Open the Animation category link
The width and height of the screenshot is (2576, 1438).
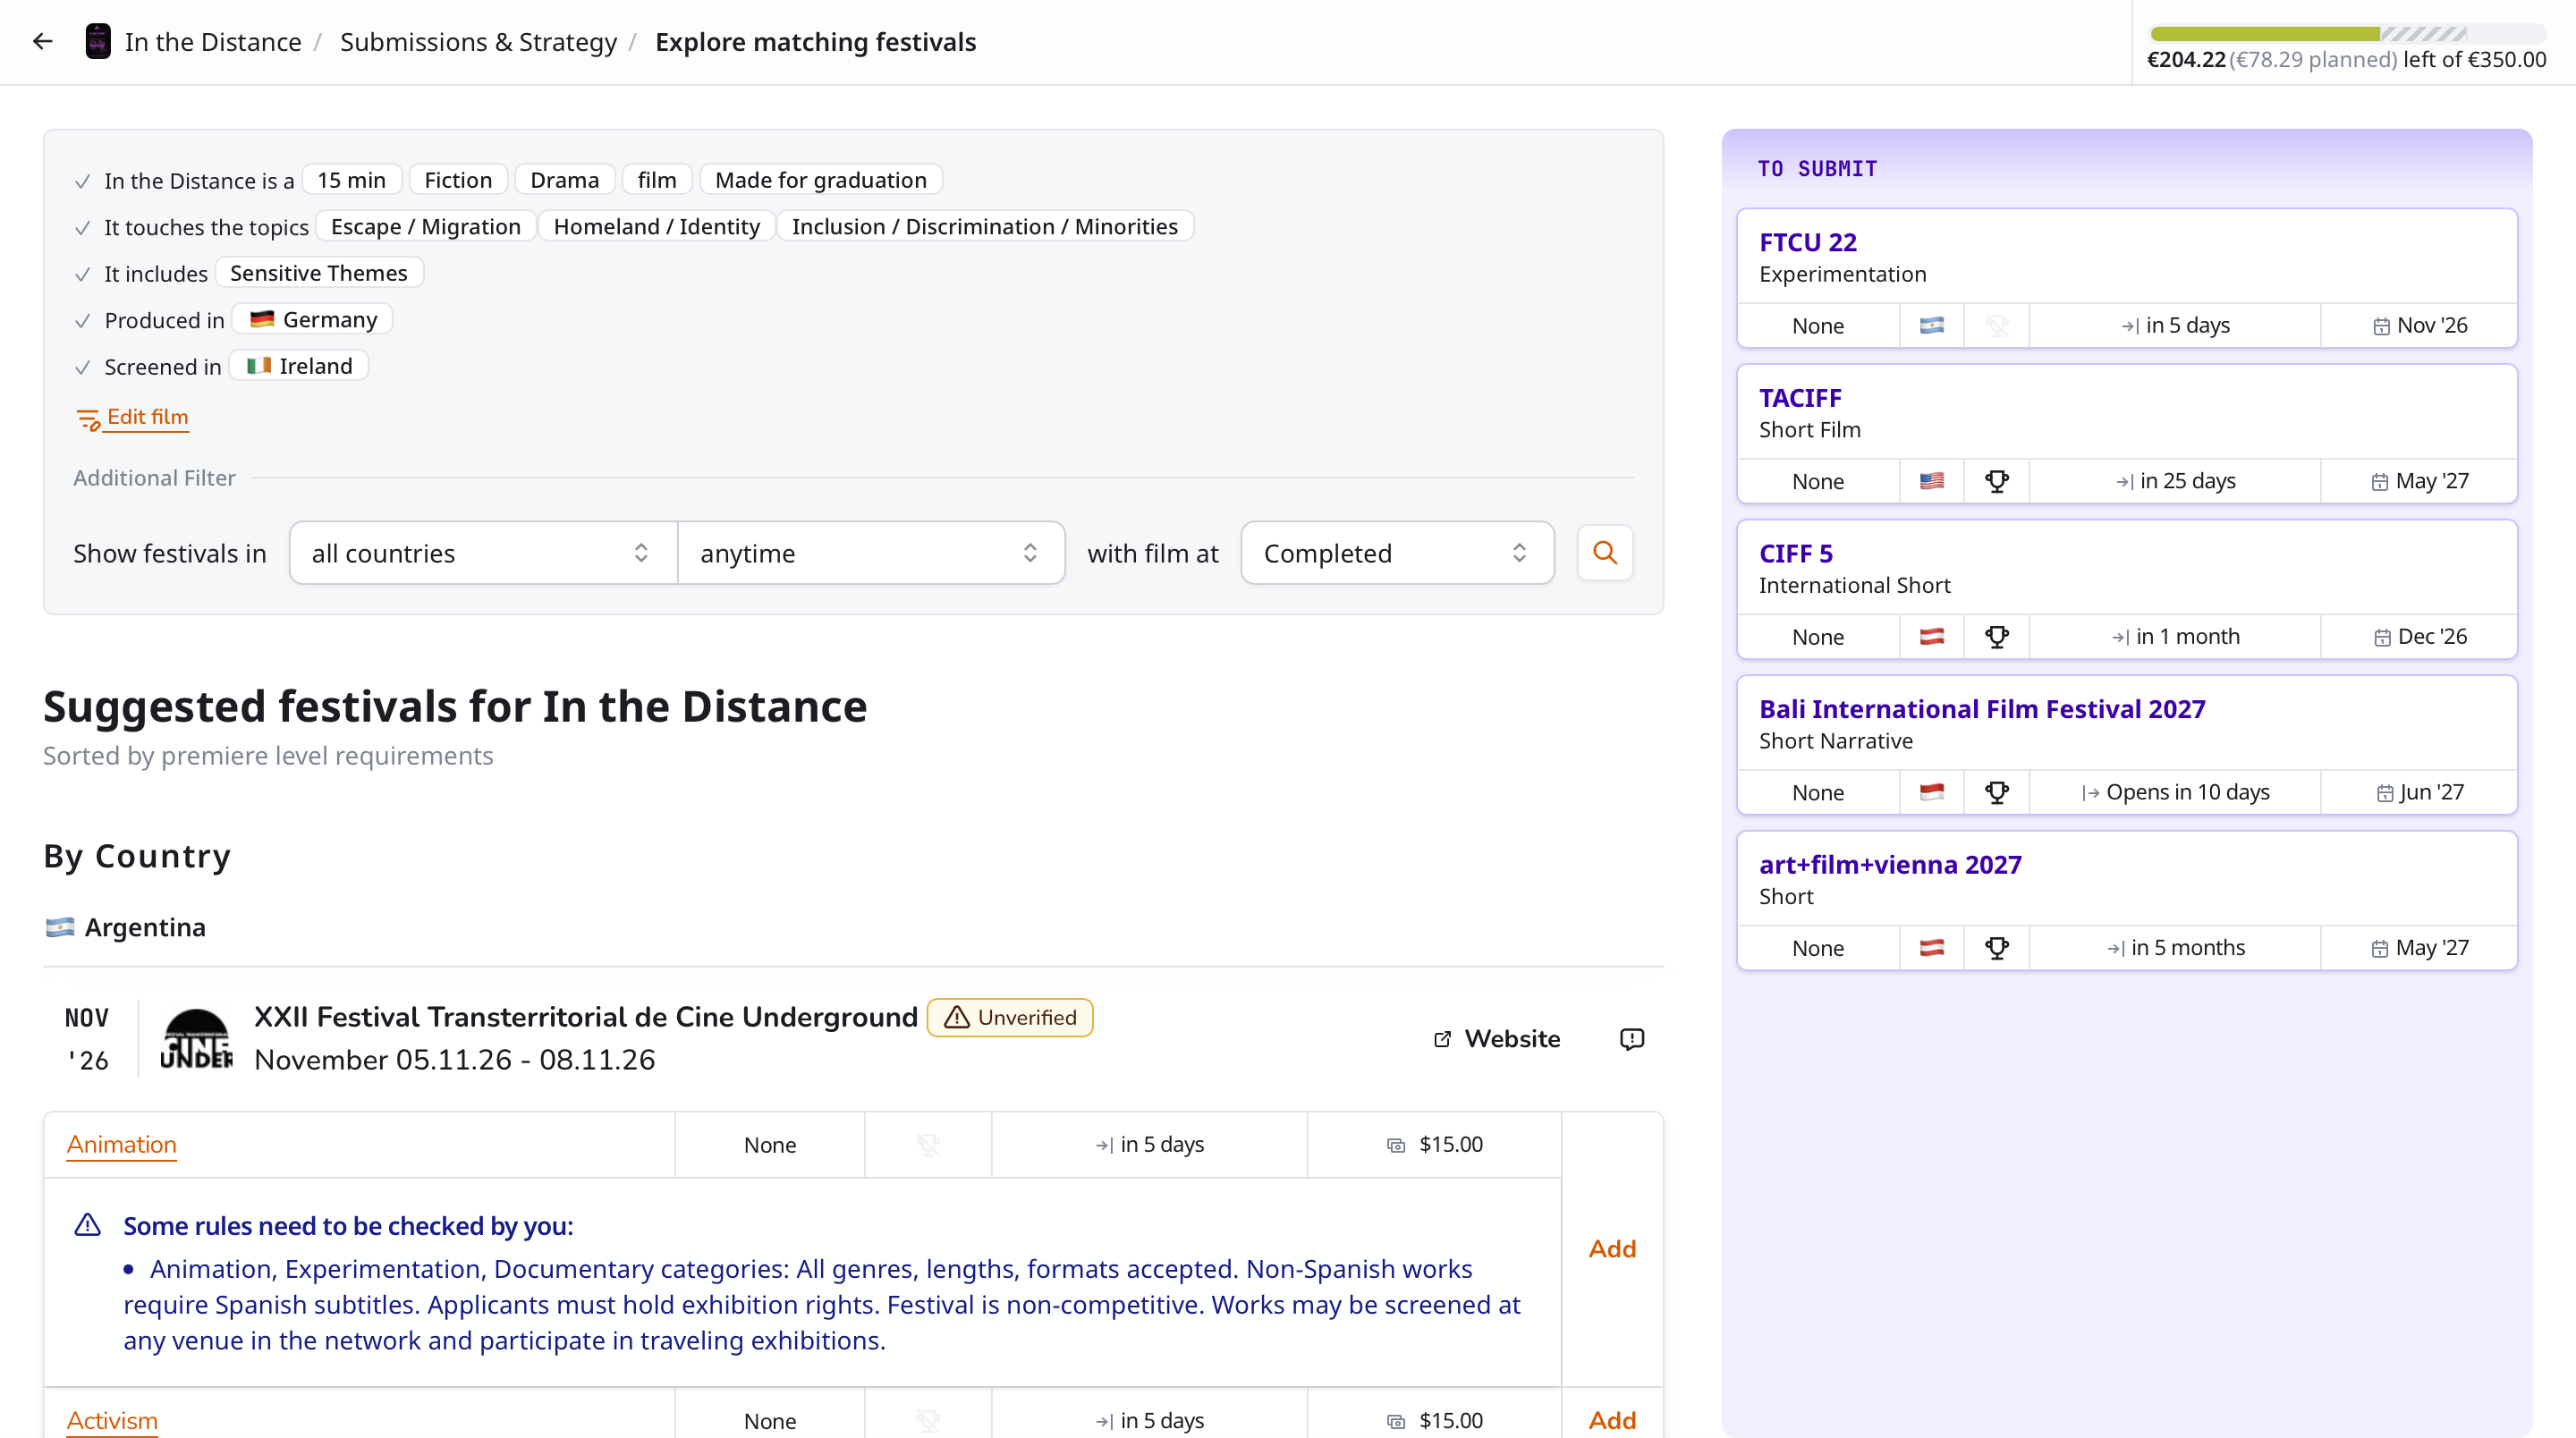(x=121, y=1144)
